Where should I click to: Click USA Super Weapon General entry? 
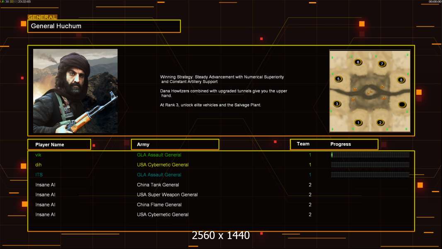[167, 195]
